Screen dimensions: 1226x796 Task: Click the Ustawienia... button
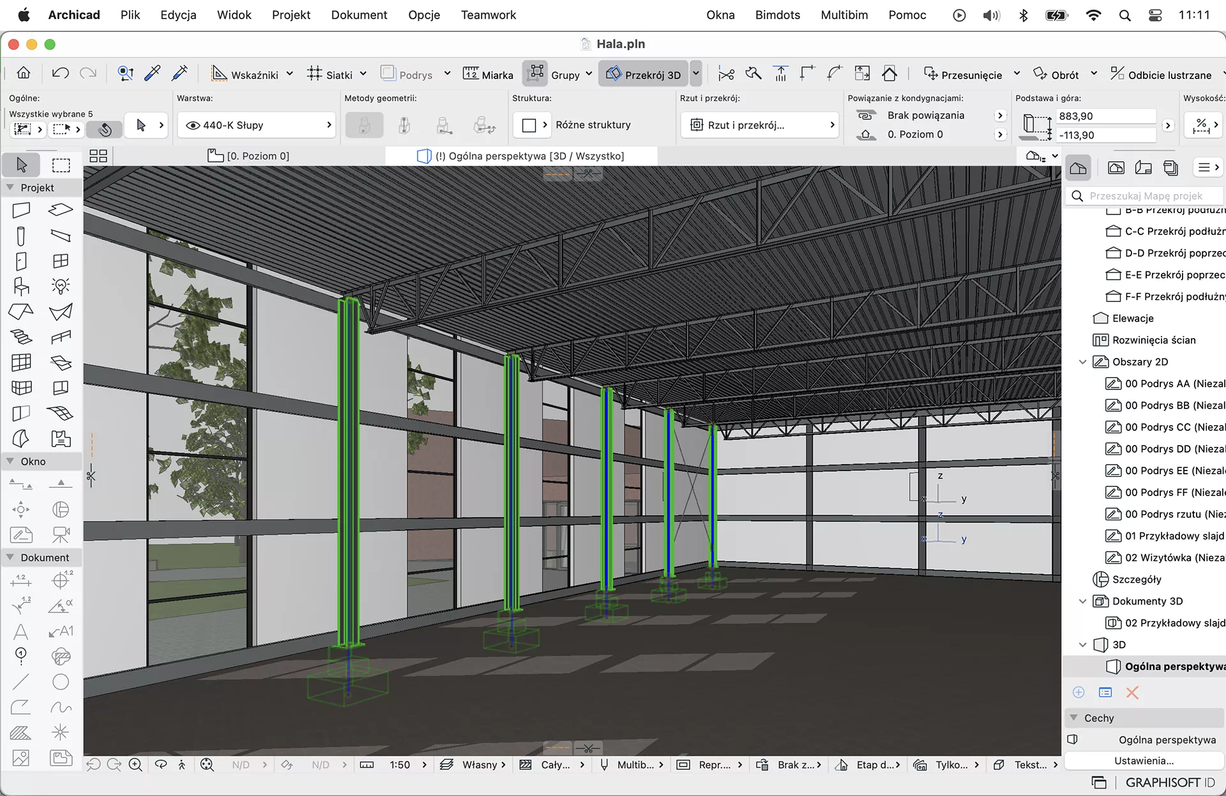[1144, 760]
